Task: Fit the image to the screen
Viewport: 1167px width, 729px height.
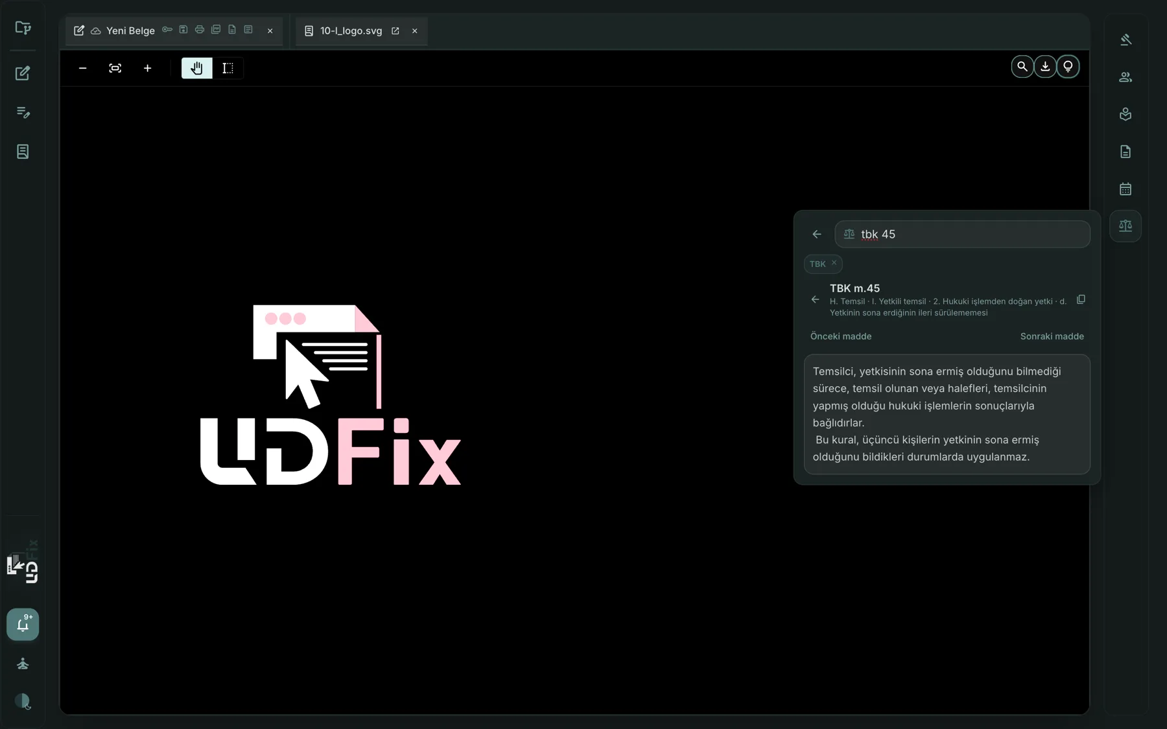Action: 115,68
